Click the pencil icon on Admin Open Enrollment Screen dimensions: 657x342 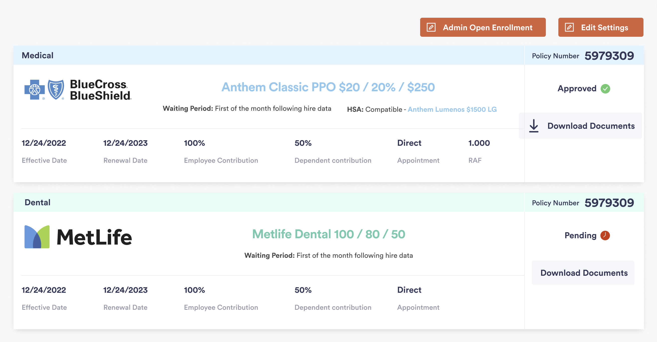pyautogui.click(x=431, y=27)
